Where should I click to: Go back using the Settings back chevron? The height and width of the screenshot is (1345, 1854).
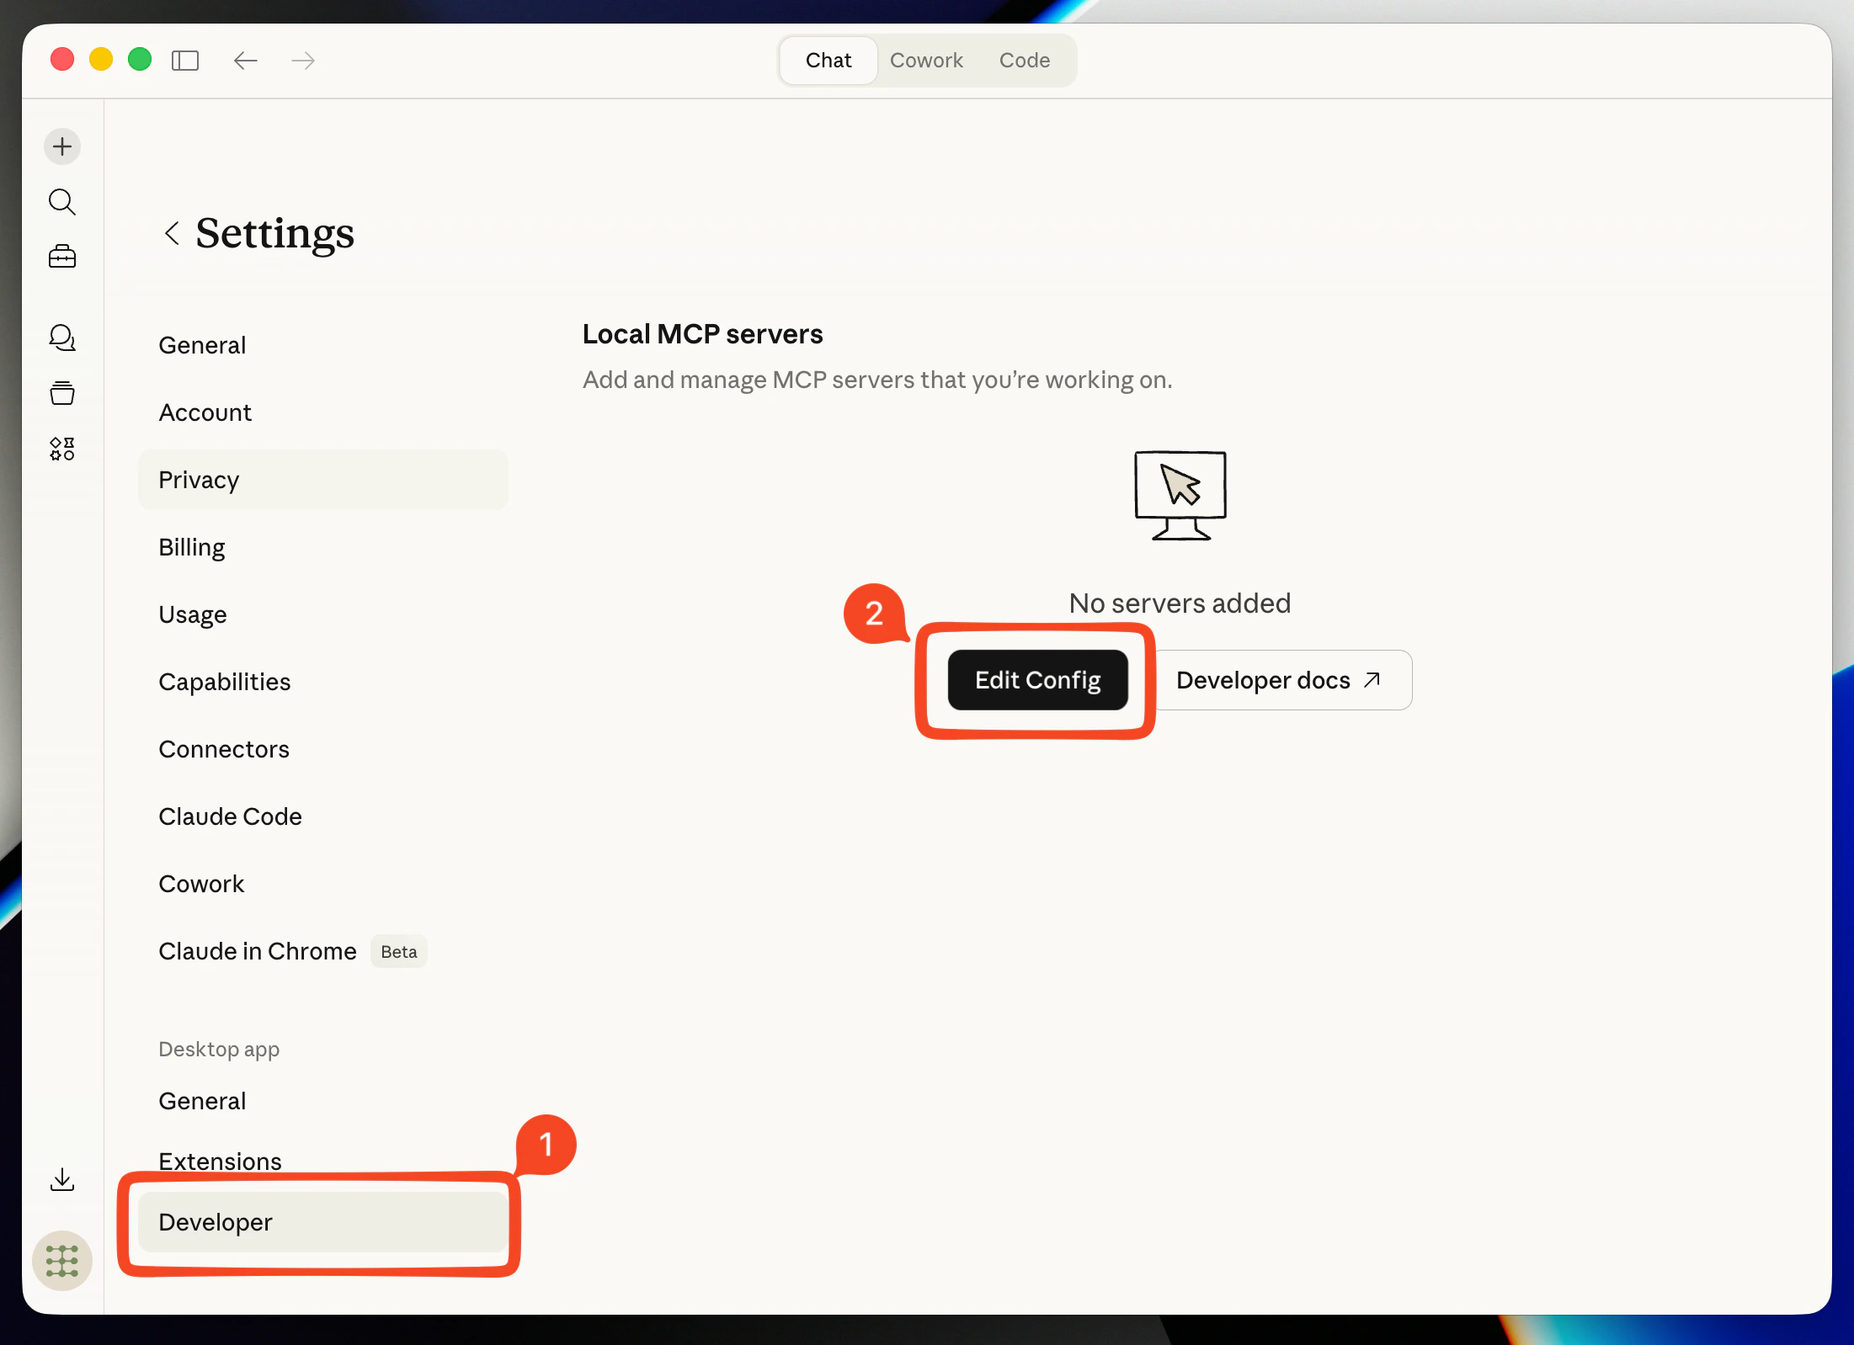[173, 233]
